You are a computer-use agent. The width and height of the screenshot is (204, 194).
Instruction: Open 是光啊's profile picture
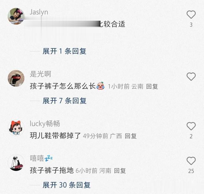[16, 78]
